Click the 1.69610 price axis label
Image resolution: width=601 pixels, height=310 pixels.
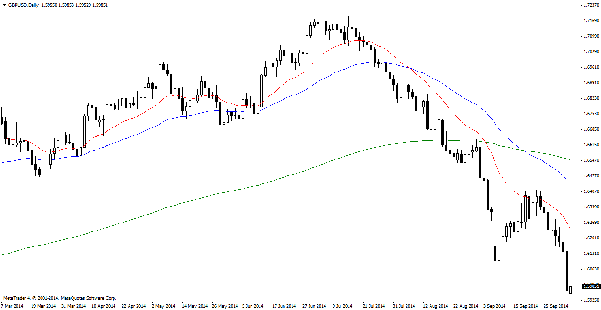click(x=591, y=67)
